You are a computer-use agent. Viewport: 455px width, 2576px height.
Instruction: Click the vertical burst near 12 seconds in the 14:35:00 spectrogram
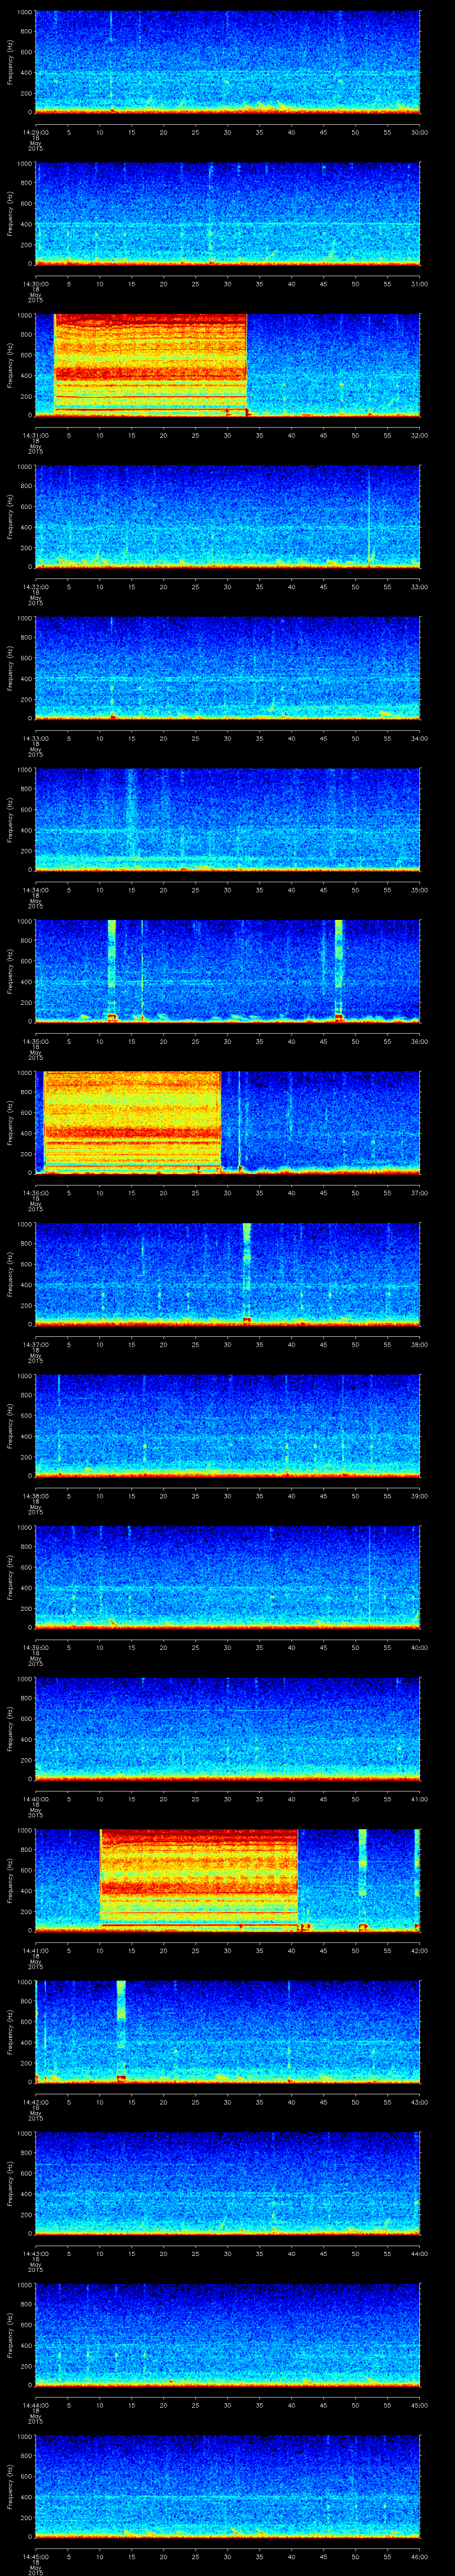pos(112,971)
